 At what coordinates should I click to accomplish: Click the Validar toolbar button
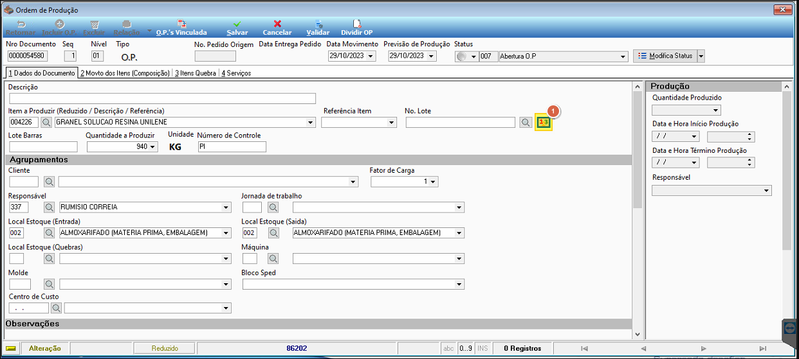pyautogui.click(x=318, y=28)
